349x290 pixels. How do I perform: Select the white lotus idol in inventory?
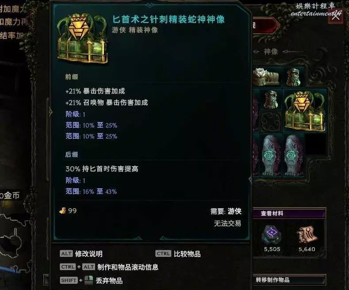(x=266, y=77)
